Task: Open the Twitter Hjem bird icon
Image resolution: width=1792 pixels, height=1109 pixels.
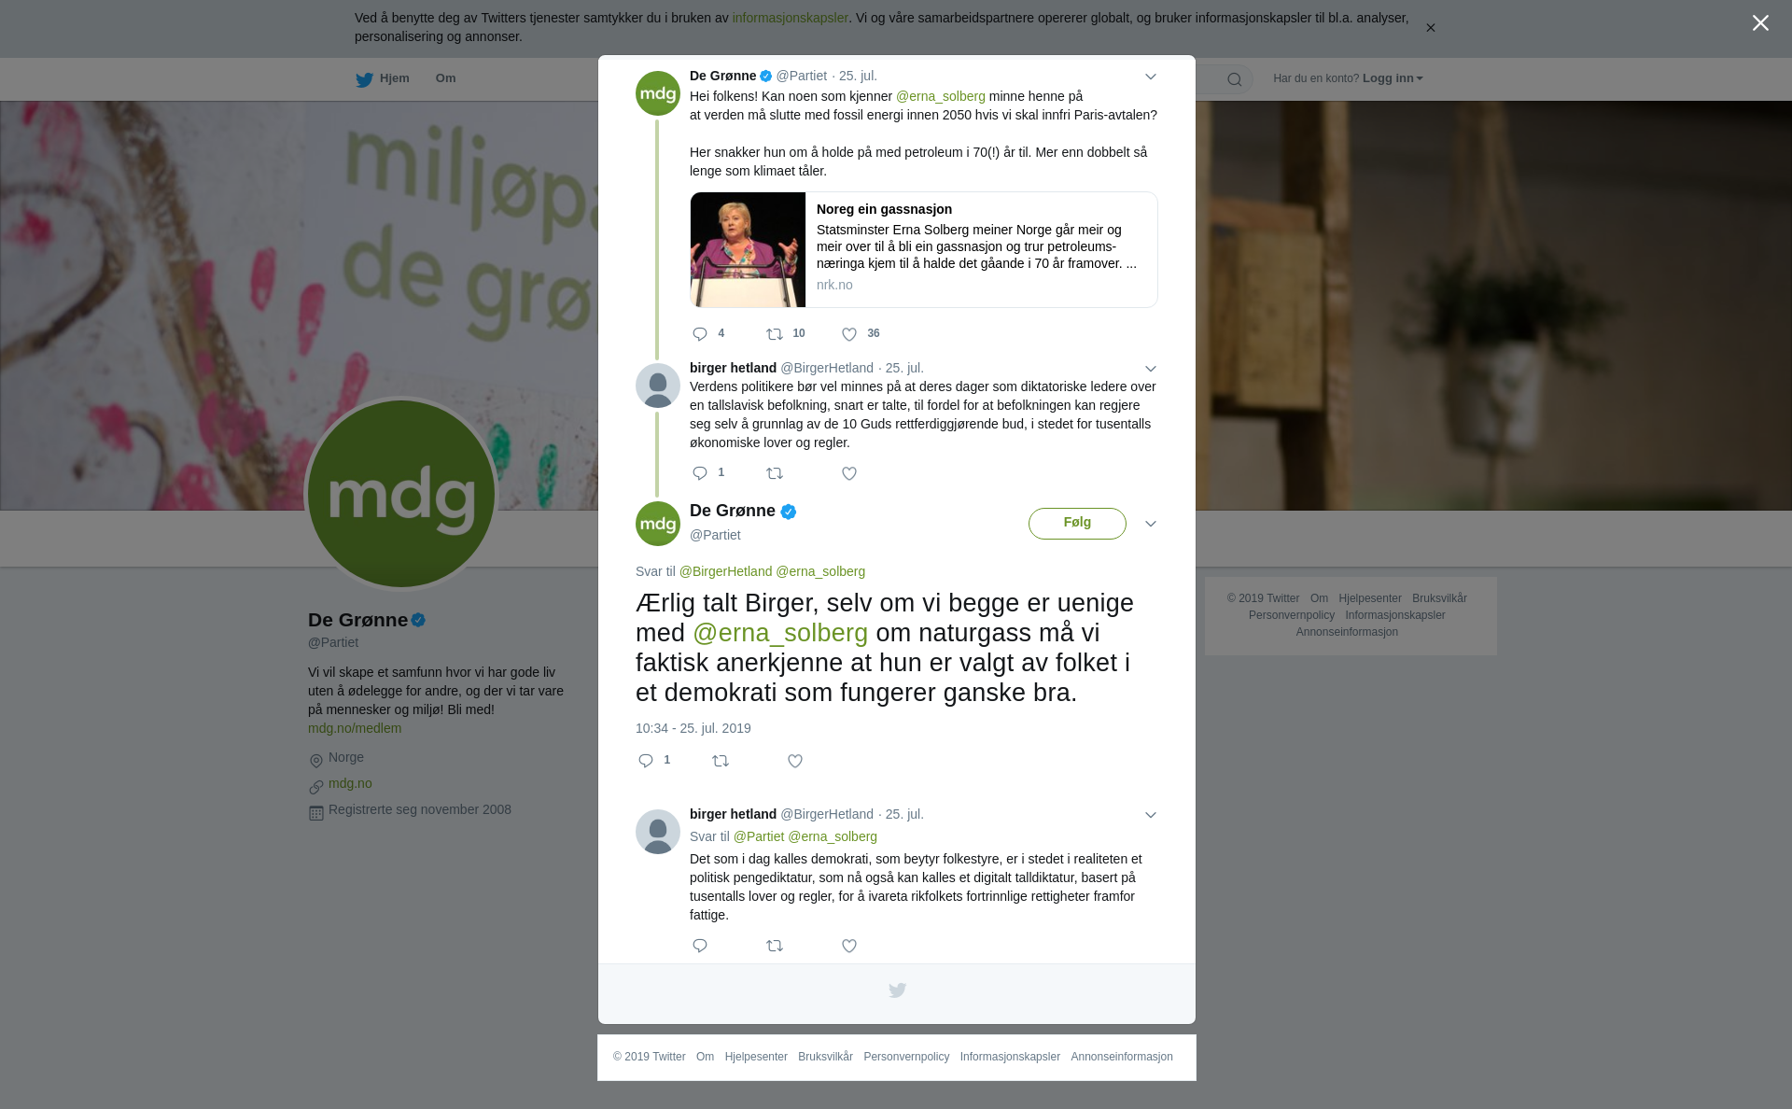Action: click(364, 79)
